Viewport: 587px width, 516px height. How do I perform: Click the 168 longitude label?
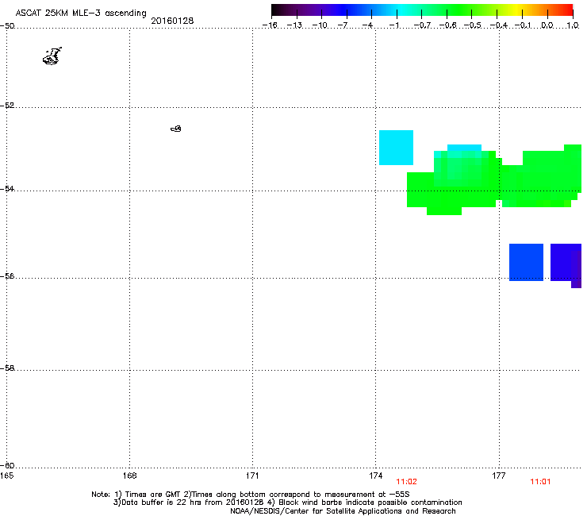pos(129,476)
